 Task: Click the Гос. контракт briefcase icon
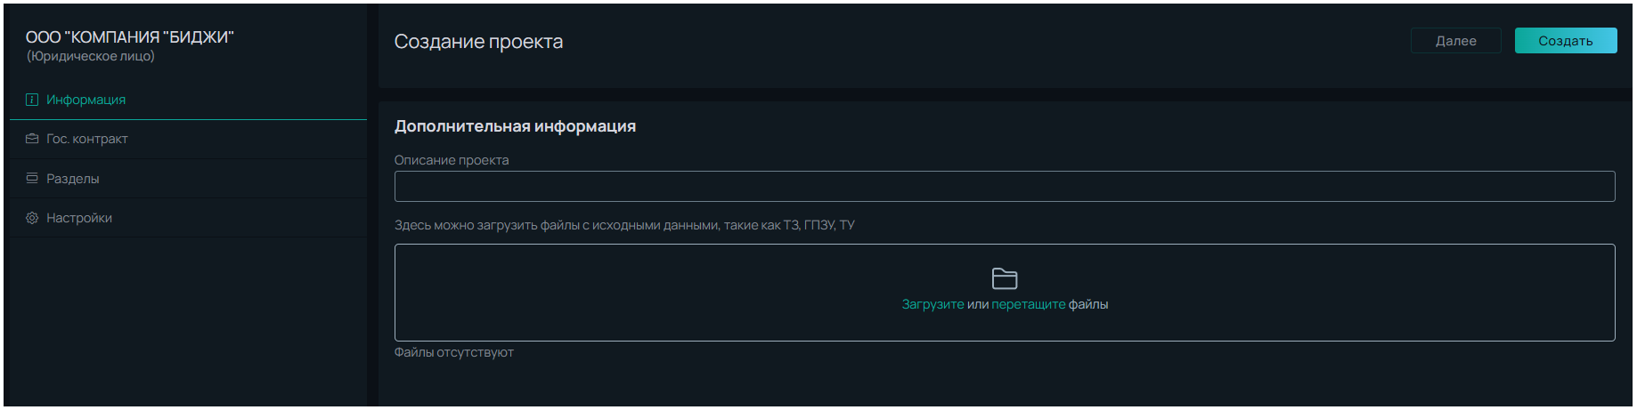pyautogui.click(x=32, y=139)
